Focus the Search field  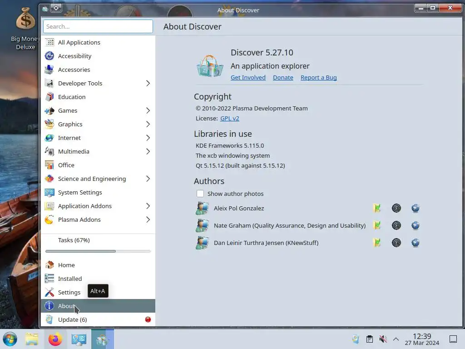[98, 26]
